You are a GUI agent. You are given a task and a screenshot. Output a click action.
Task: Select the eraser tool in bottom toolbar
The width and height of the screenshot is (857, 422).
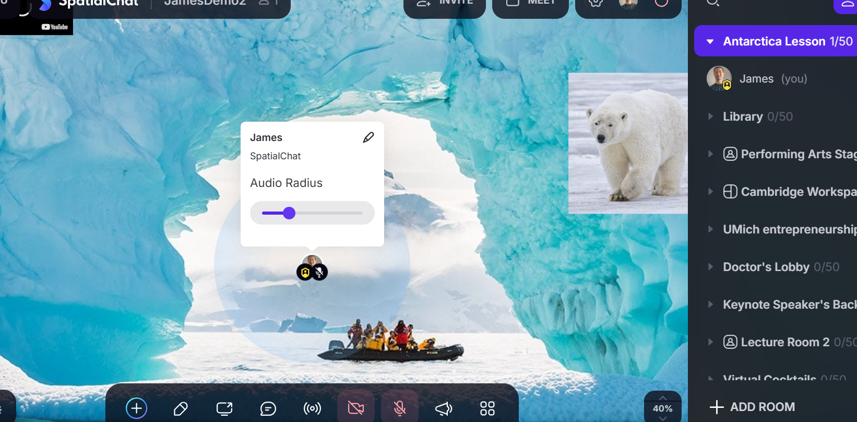181,408
